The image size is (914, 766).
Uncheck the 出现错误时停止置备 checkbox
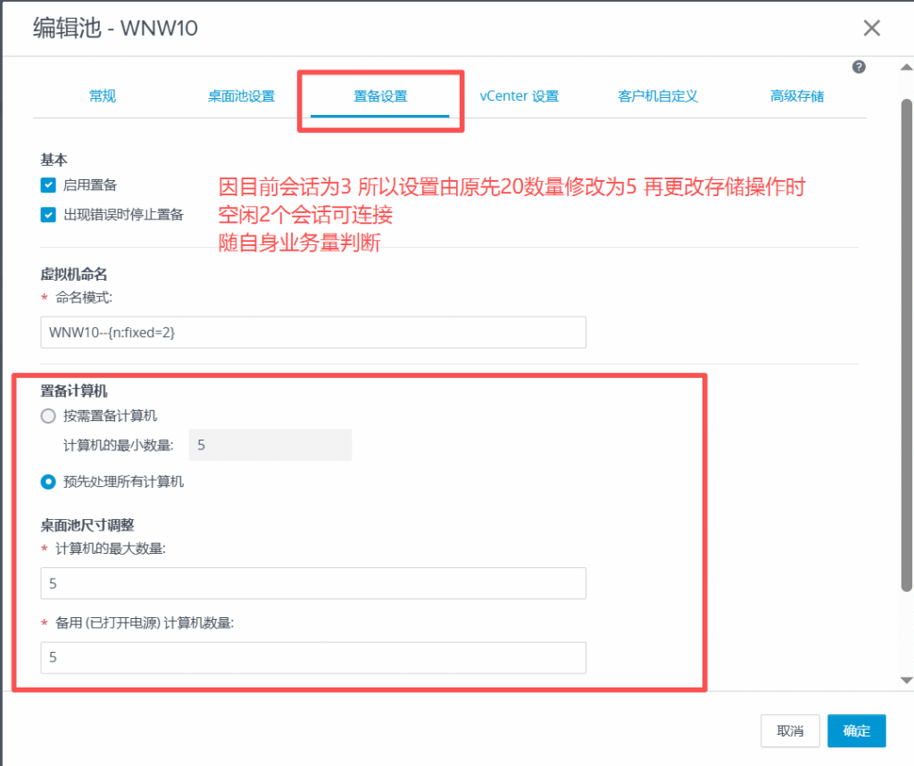[x=49, y=215]
